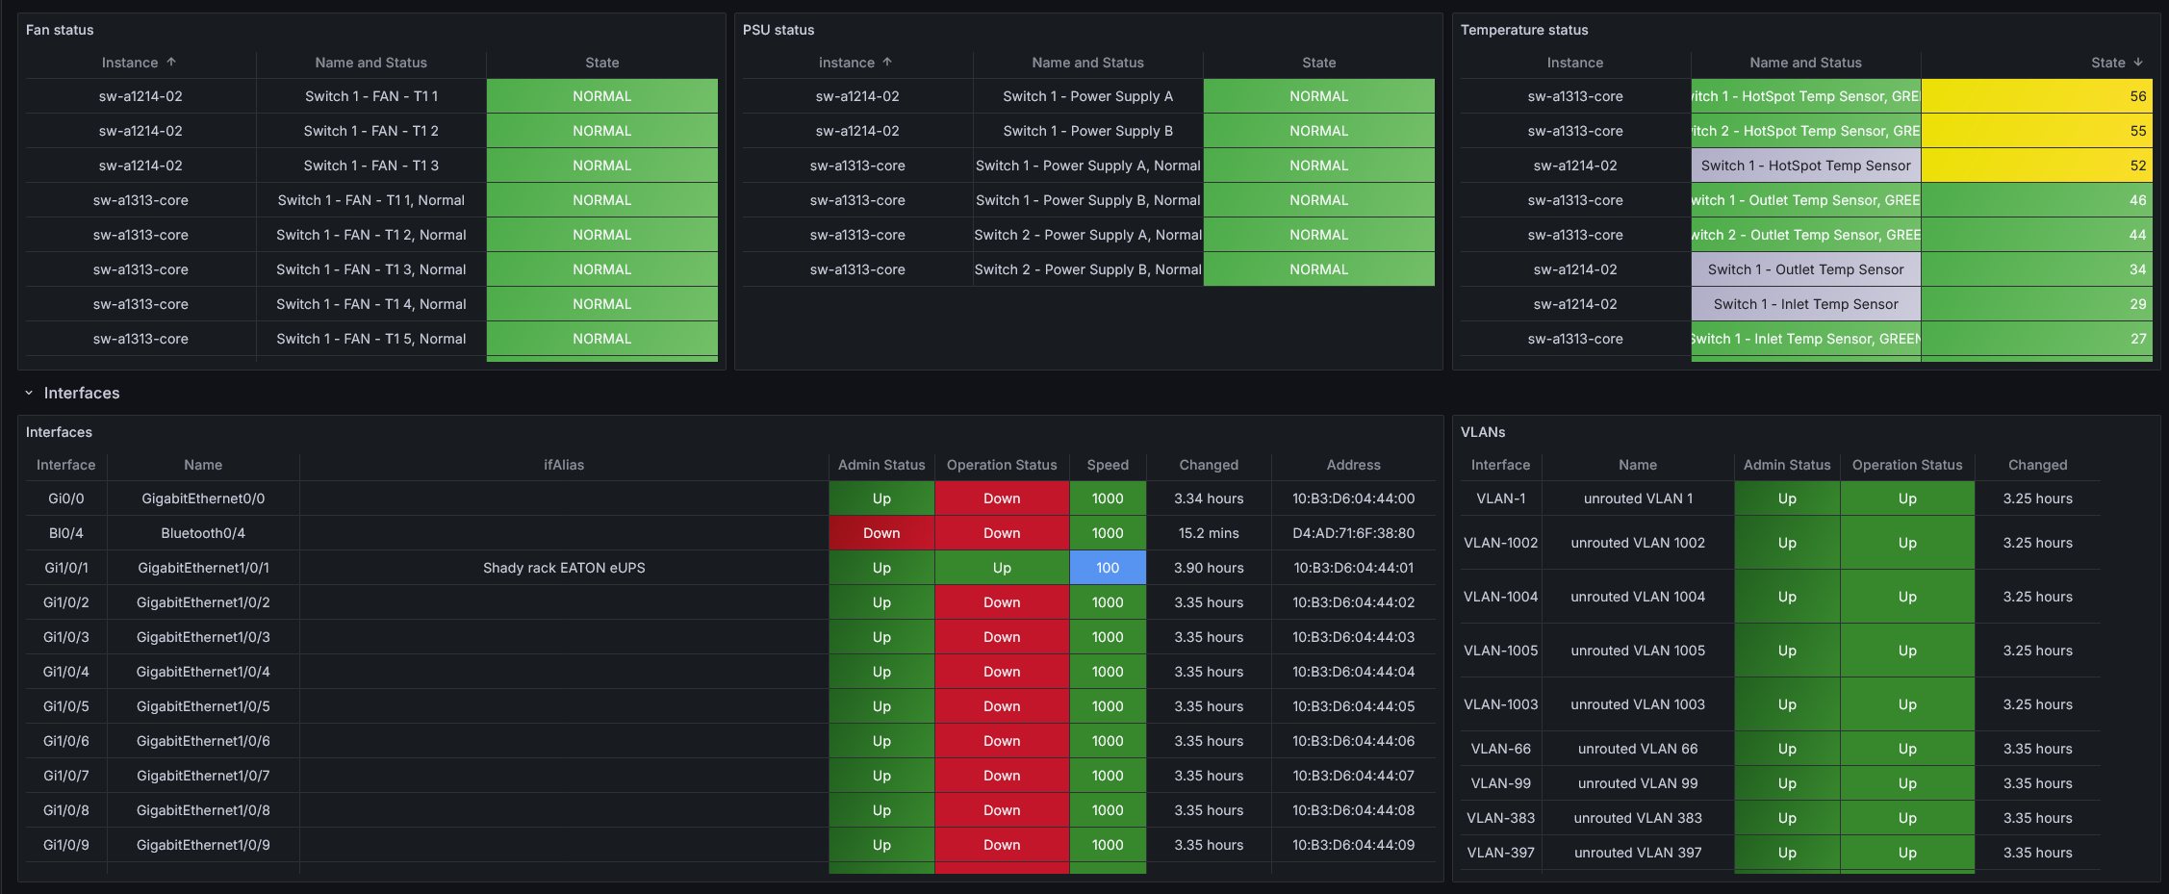Click the blue speed cell showing 100
2169x894 pixels.
[x=1107, y=568]
